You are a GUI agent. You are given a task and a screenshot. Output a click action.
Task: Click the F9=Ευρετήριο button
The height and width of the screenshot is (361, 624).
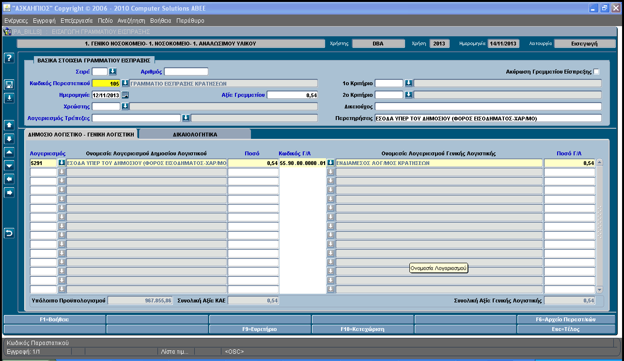coord(260,329)
